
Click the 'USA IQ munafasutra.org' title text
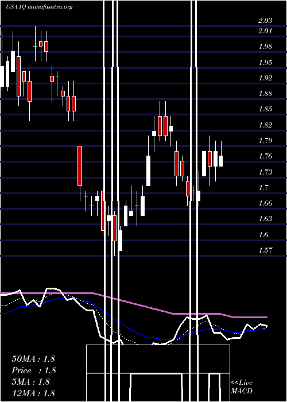point(40,7)
